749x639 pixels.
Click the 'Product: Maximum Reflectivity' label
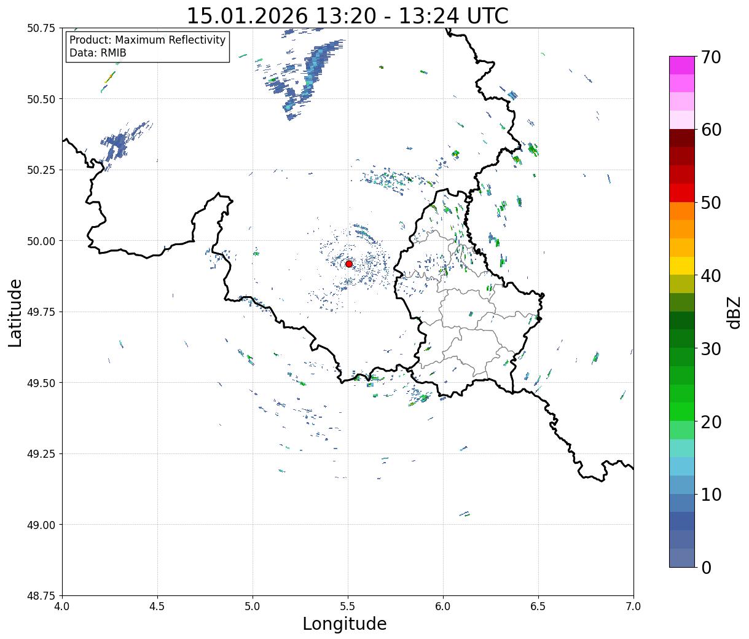147,40
